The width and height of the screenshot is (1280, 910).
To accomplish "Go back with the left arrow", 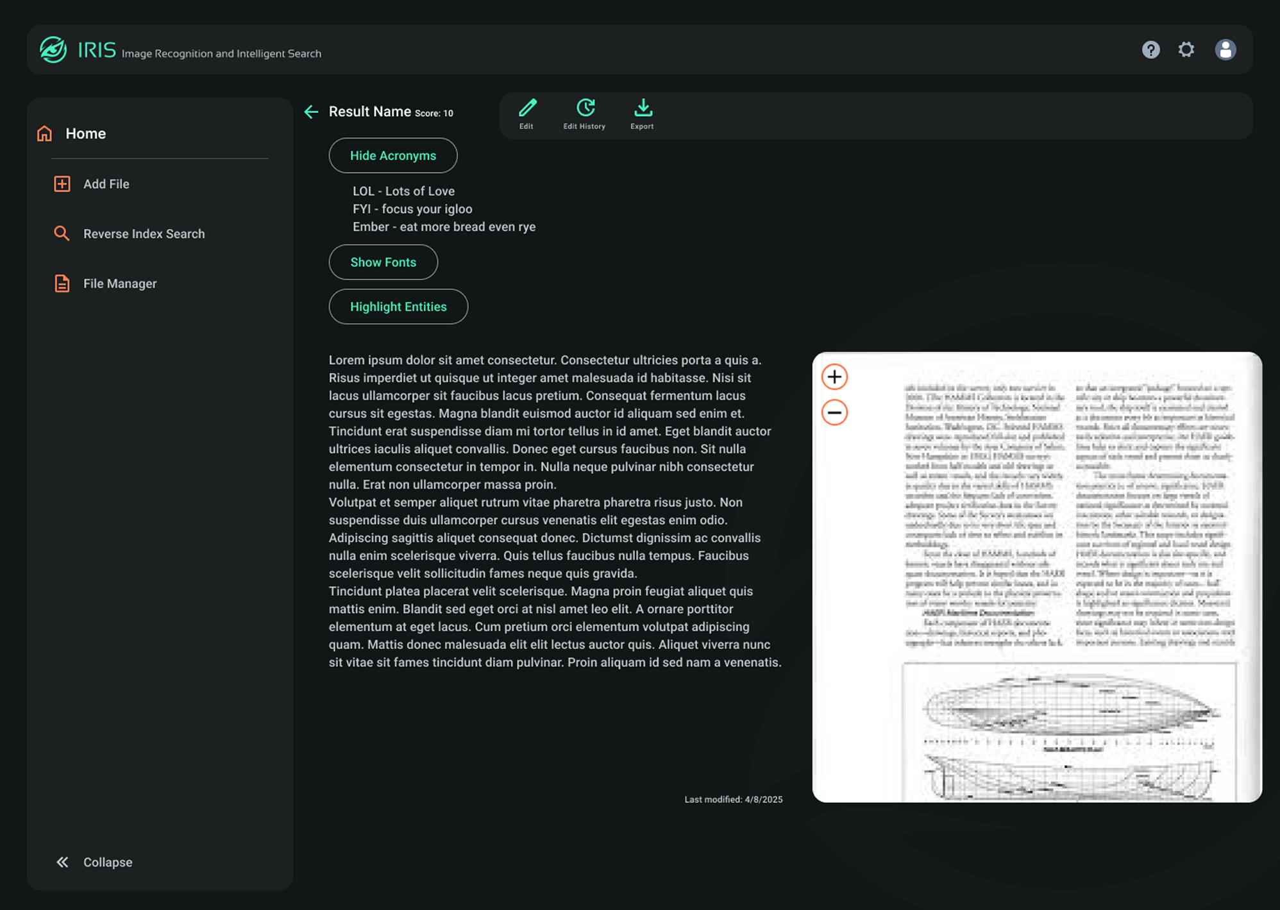I will tap(311, 112).
